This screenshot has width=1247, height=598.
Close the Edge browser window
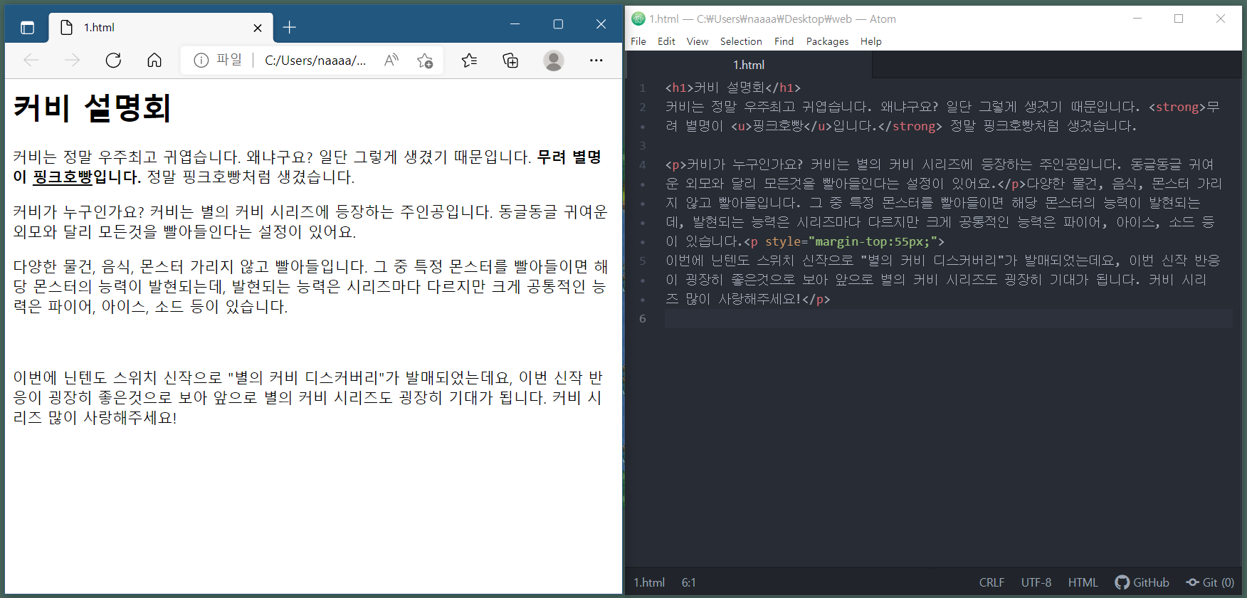tap(601, 24)
